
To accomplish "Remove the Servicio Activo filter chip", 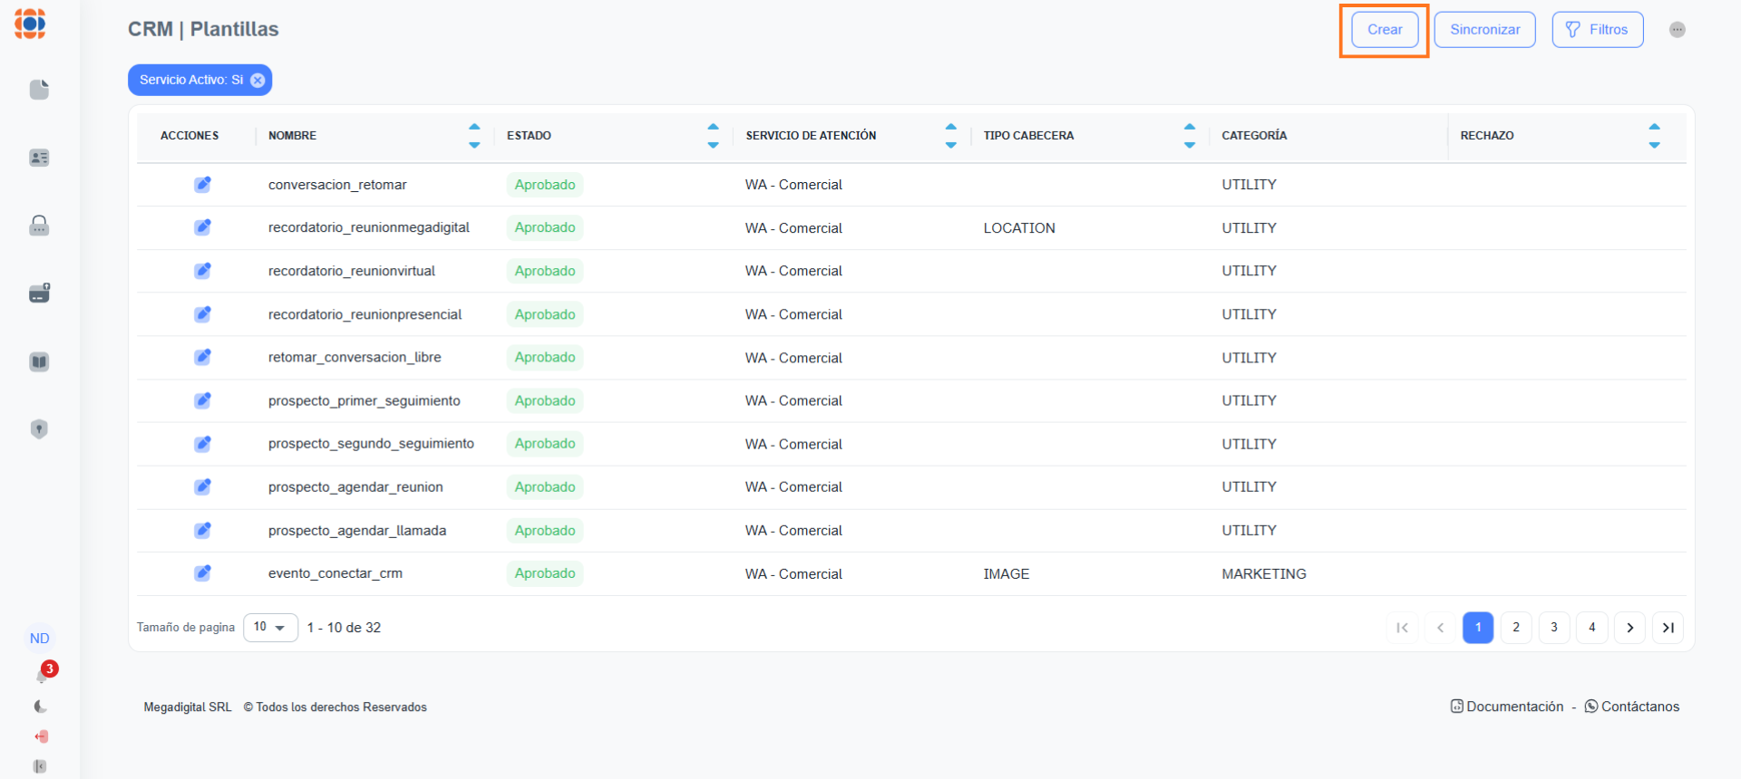I will coord(258,81).
